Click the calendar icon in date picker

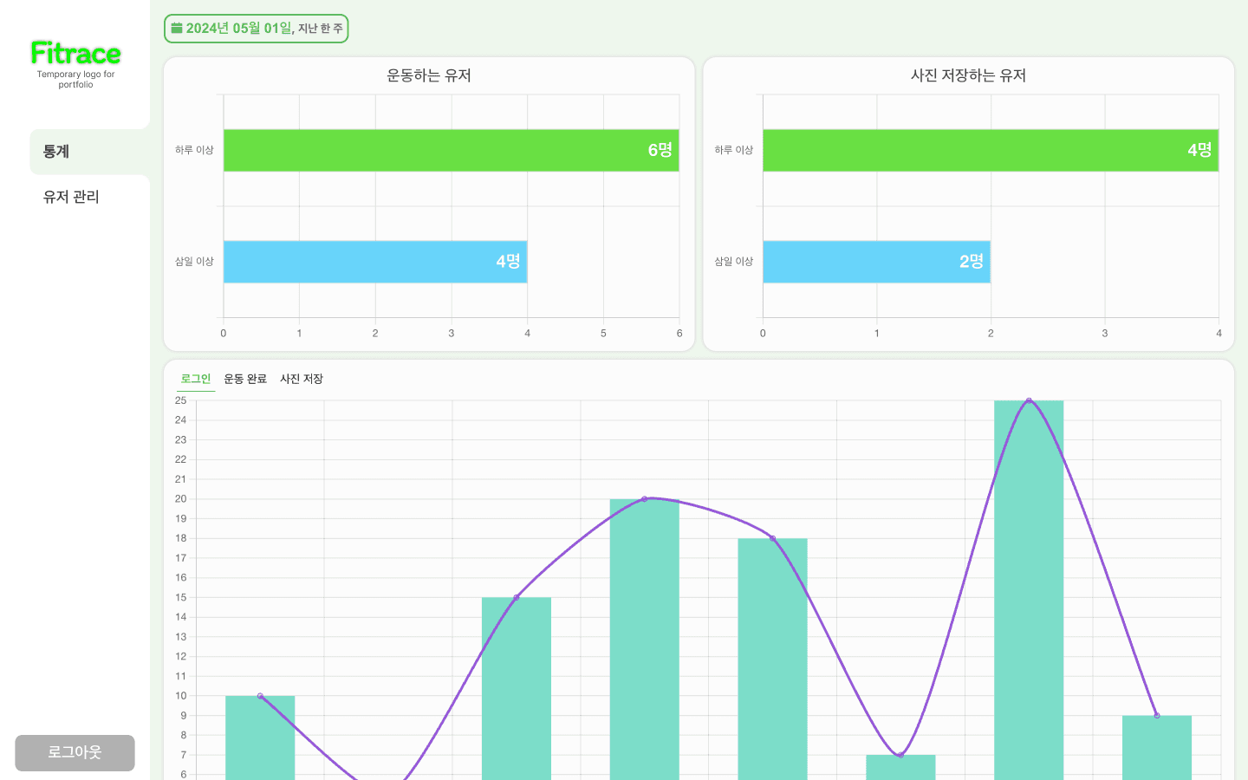pyautogui.click(x=177, y=29)
